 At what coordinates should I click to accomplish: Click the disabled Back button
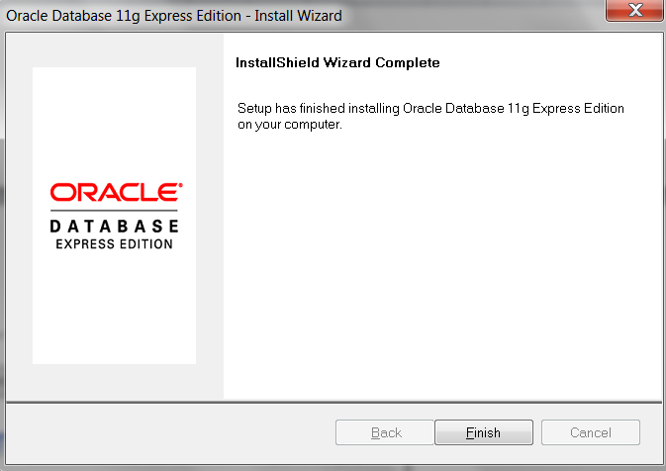pyautogui.click(x=384, y=432)
